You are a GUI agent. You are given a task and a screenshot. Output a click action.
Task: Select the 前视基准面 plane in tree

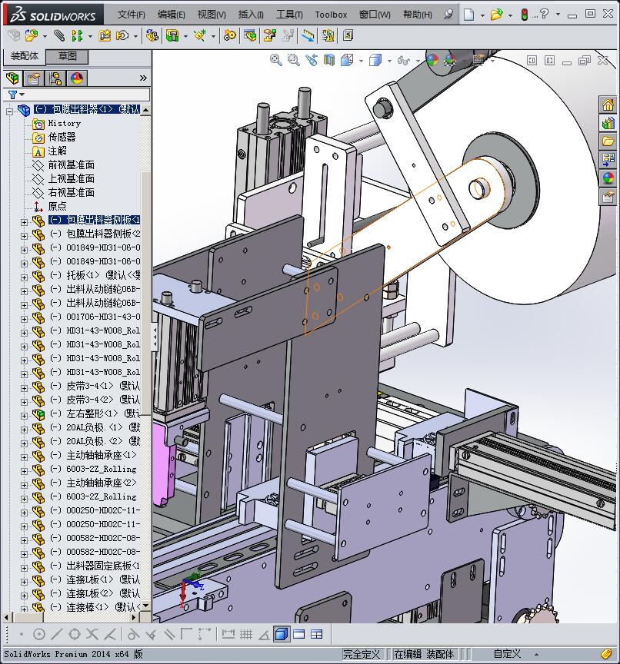(72, 165)
